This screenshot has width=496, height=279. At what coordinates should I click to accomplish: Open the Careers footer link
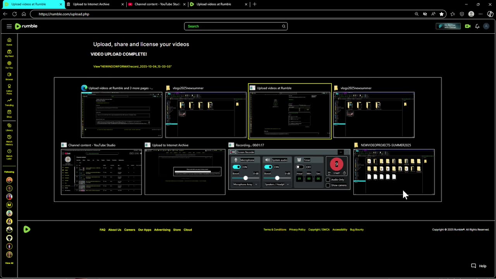(x=129, y=230)
